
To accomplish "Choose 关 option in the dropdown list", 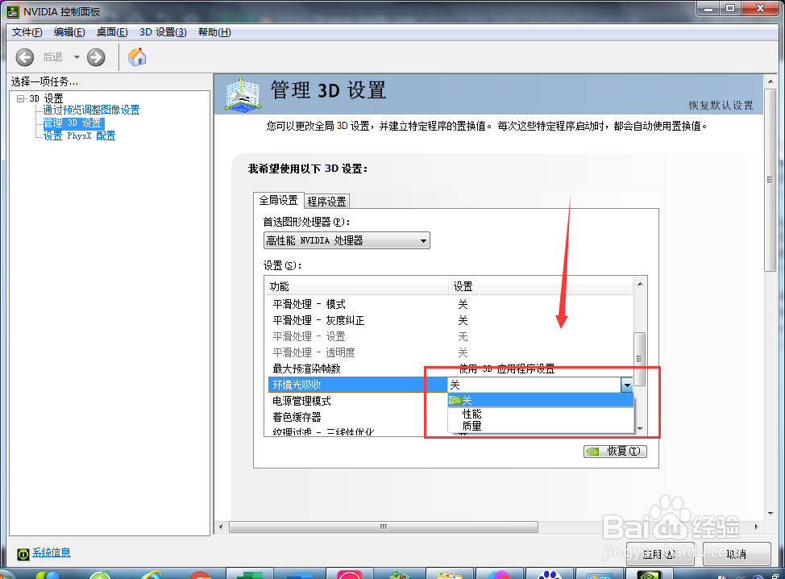I will (x=541, y=400).
